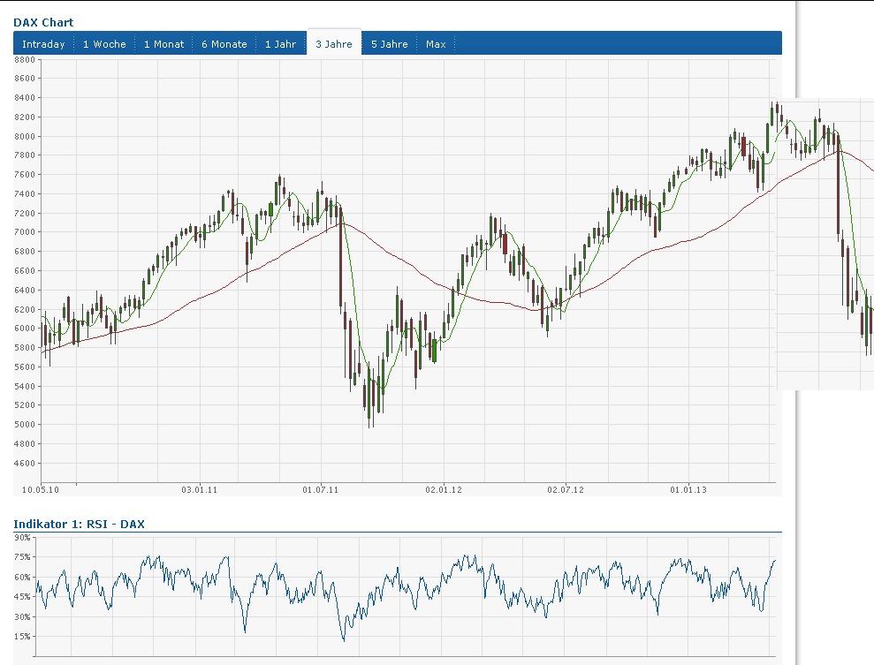Click the 75% RSI axis label

(22, 557)
